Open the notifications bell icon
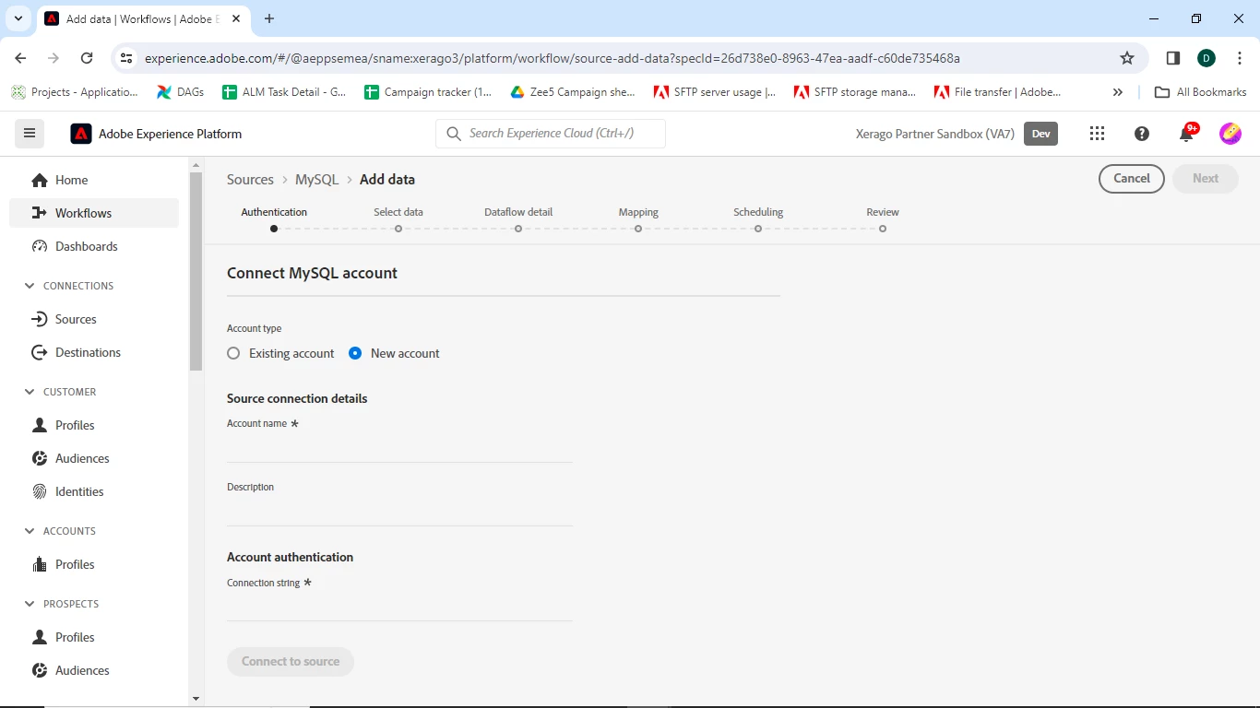Image resolution: width=1260 pixels, height=708 pixels. point(1186,135)
